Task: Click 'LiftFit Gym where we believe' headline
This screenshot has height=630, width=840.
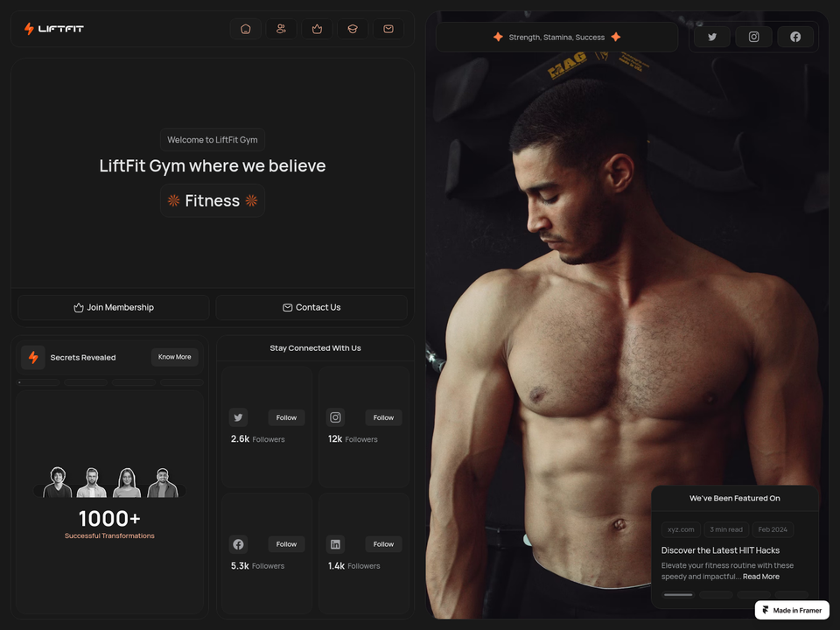Action: 212,166
